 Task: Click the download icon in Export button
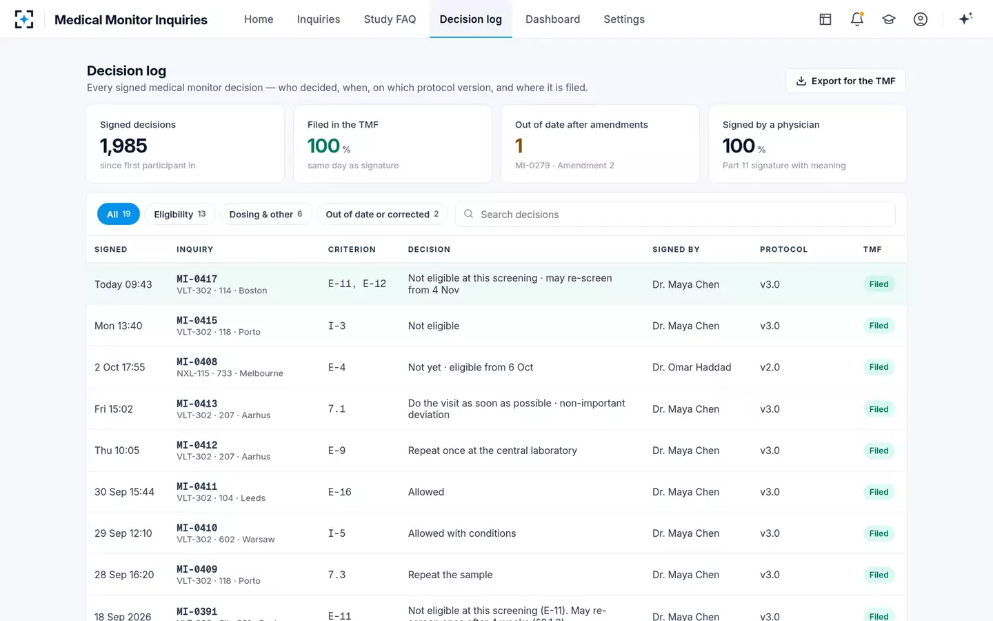(x=801, y=81)
